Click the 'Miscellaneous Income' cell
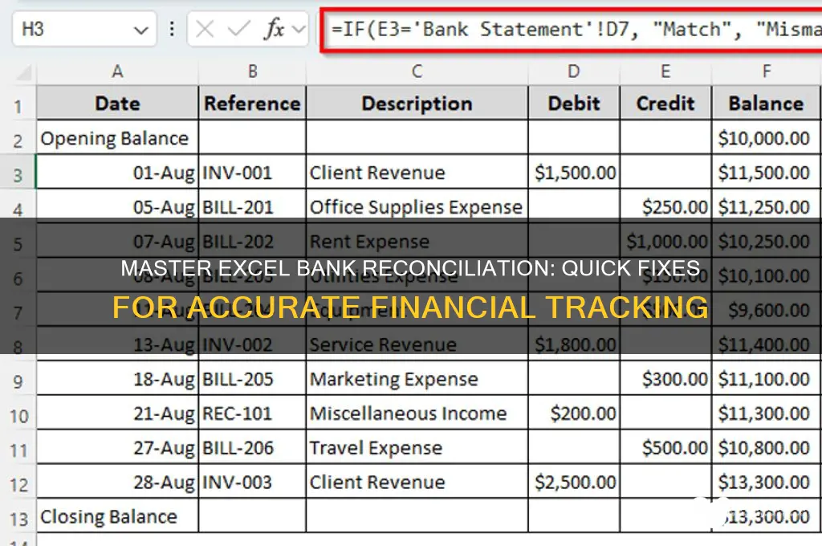The width and height of the screenshot is (822, 546). point(417,413)
